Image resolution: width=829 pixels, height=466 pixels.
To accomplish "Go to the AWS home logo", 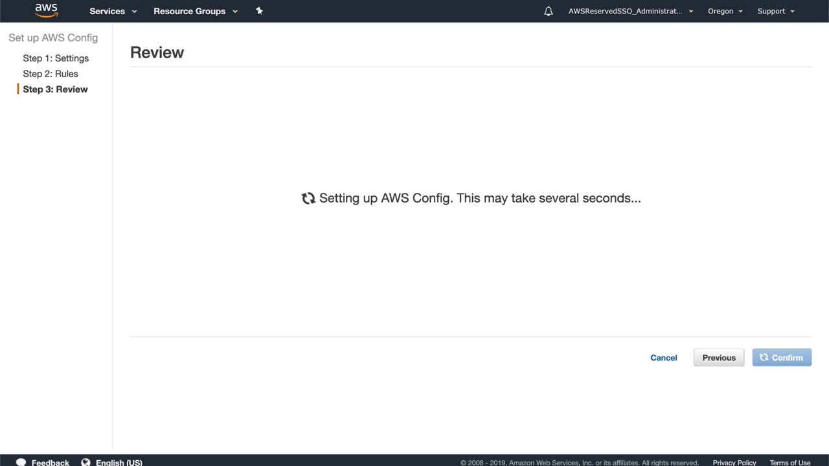I will [x=47, y=11].
